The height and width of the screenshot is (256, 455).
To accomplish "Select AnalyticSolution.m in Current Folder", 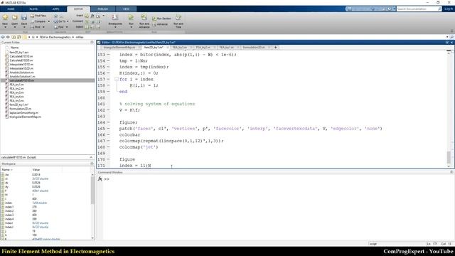I will (x=21, y=73).
